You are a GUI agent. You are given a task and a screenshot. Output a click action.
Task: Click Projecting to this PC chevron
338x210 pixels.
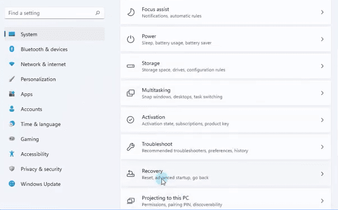(x=322, y=201)
